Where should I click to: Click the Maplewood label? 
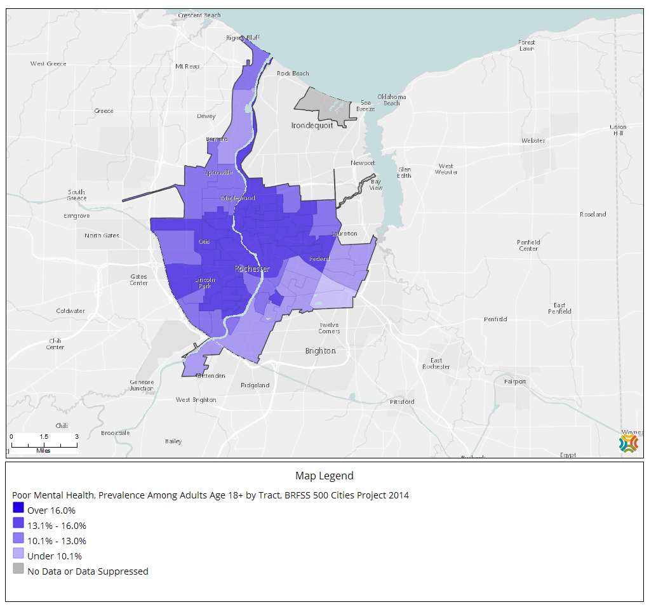(237, 197)
